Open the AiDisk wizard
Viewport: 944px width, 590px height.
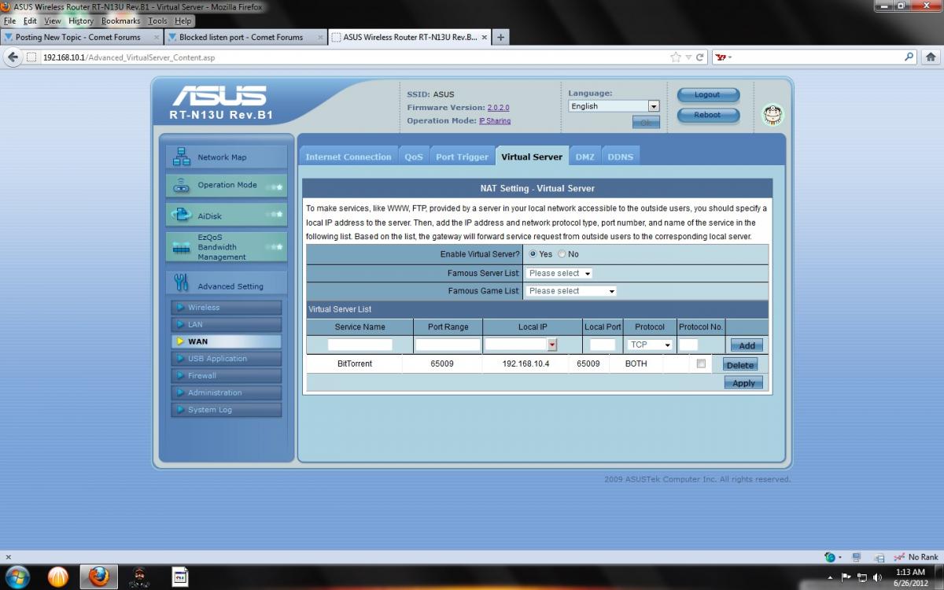click(226, 216)
